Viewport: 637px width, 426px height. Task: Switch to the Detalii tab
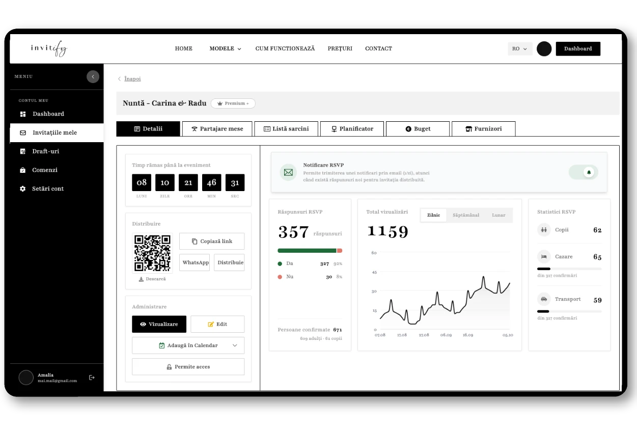tap(148, 129)
